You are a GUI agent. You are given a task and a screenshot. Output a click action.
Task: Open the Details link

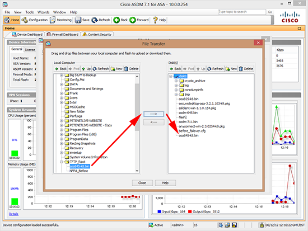point(13,214)
